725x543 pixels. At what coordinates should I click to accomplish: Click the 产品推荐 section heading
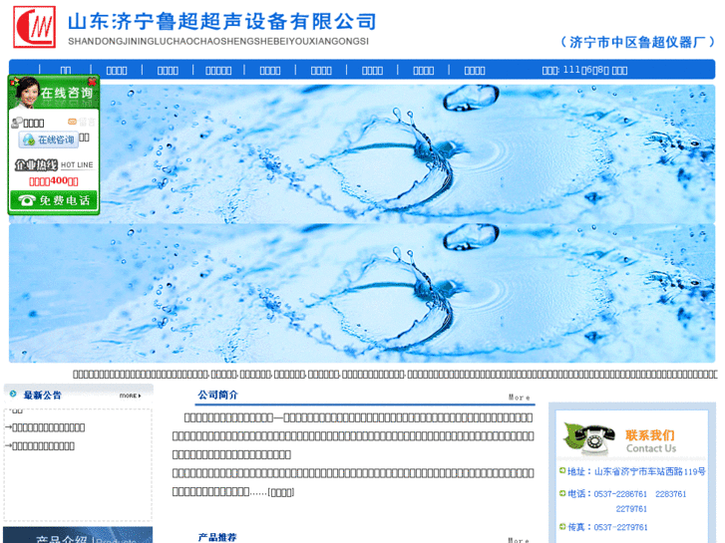coord(217,537)
